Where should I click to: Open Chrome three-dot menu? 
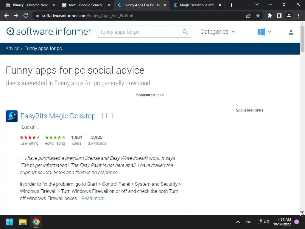coord(298,16)
